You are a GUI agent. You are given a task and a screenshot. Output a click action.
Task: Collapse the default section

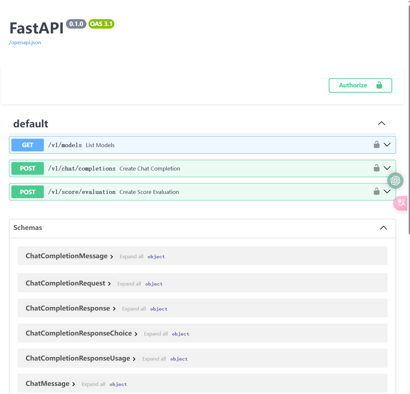click(381, 123)
